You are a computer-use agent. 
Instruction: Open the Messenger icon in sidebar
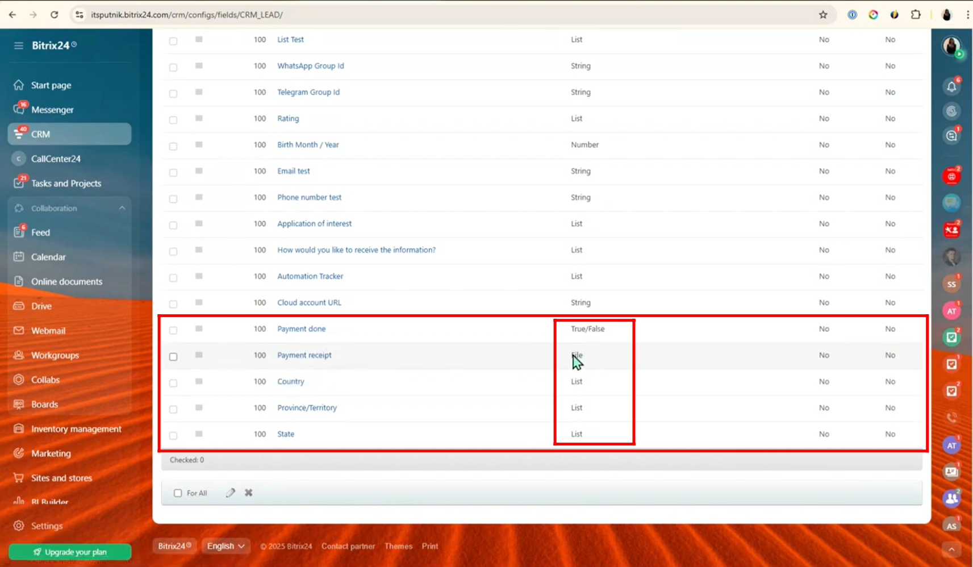point(19,109)
